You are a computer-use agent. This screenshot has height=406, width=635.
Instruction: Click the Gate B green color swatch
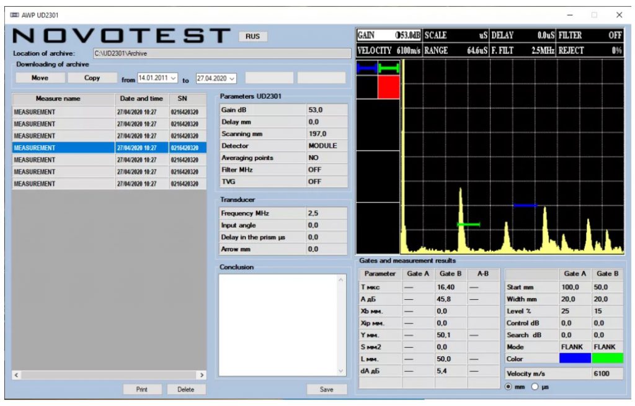tap(608, 359)
